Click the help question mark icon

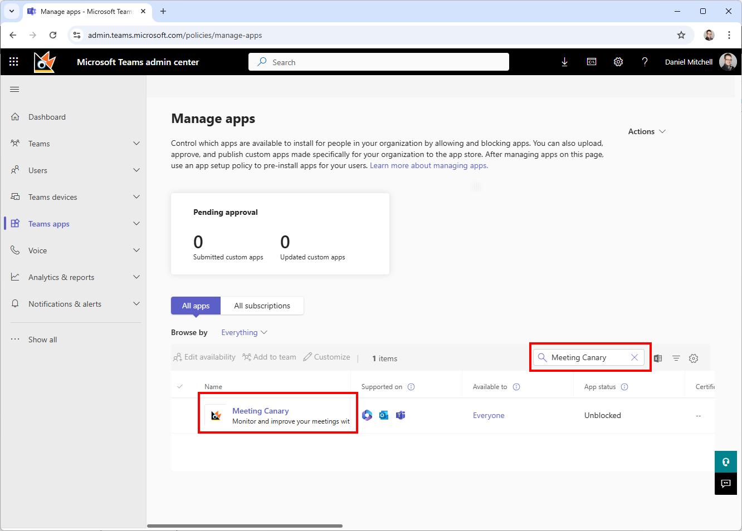coord(645,62)
